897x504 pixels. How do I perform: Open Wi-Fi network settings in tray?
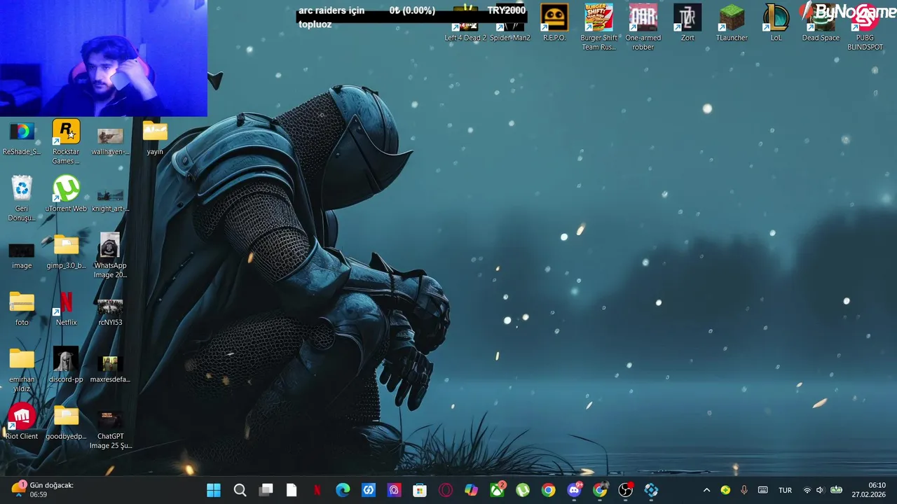point(807,490)
